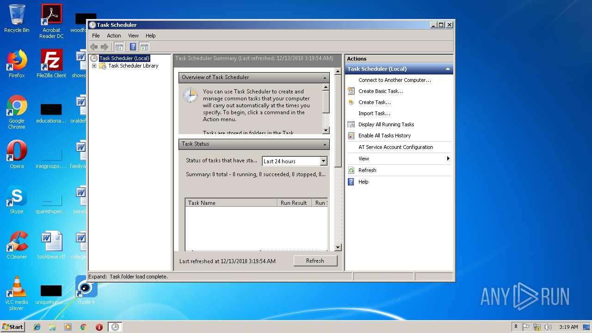Viewport: 592px width, 333px height.
Task: Click the Task Name column header
Action: [x=231, y=203]
